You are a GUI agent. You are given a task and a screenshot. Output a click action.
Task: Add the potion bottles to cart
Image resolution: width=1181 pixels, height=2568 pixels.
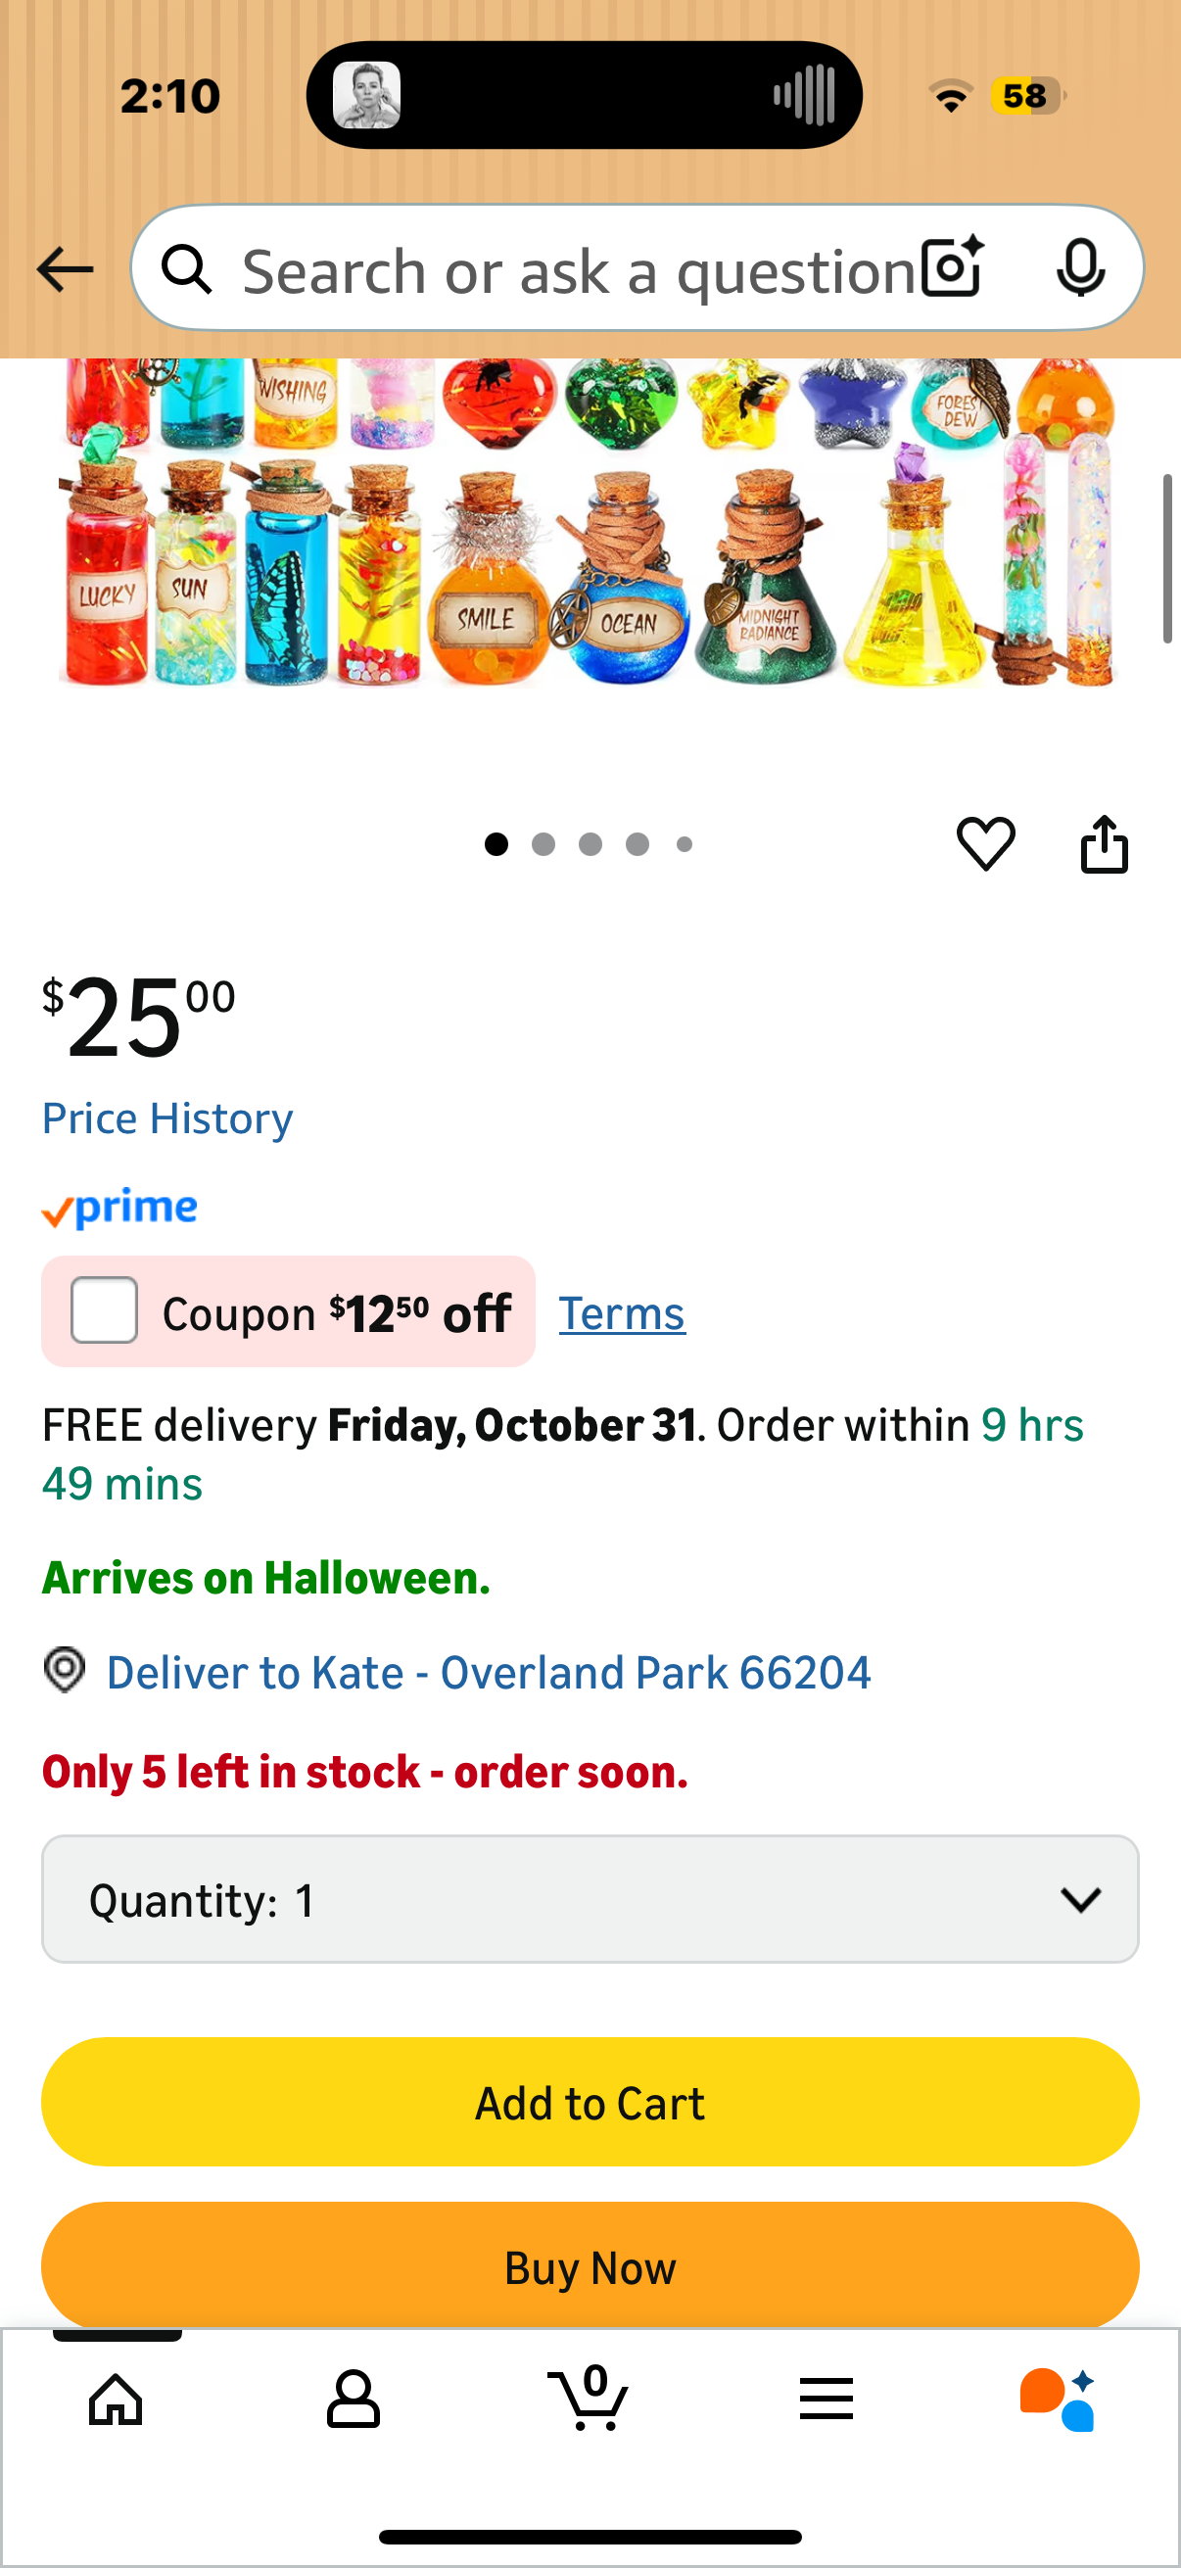click(x=590, y=2102)
